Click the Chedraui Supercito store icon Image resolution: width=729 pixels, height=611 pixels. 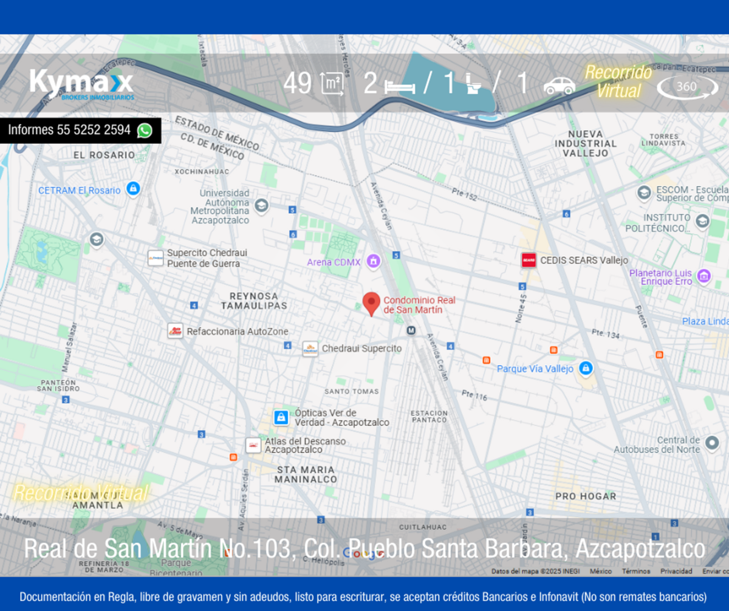(x=310, y=349)
